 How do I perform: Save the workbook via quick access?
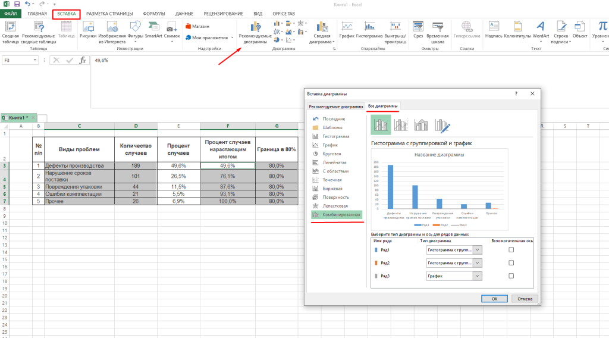click(17, 4)
